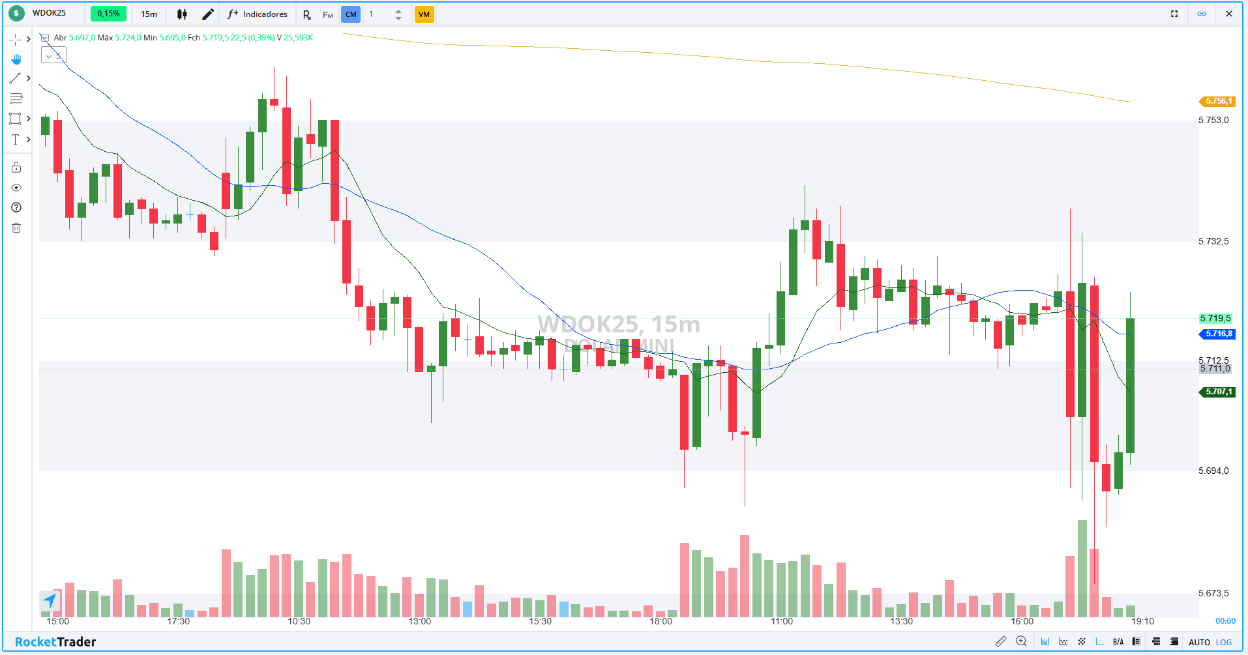
Task: Select the trend line drawing tool
Action: [15, 79]
